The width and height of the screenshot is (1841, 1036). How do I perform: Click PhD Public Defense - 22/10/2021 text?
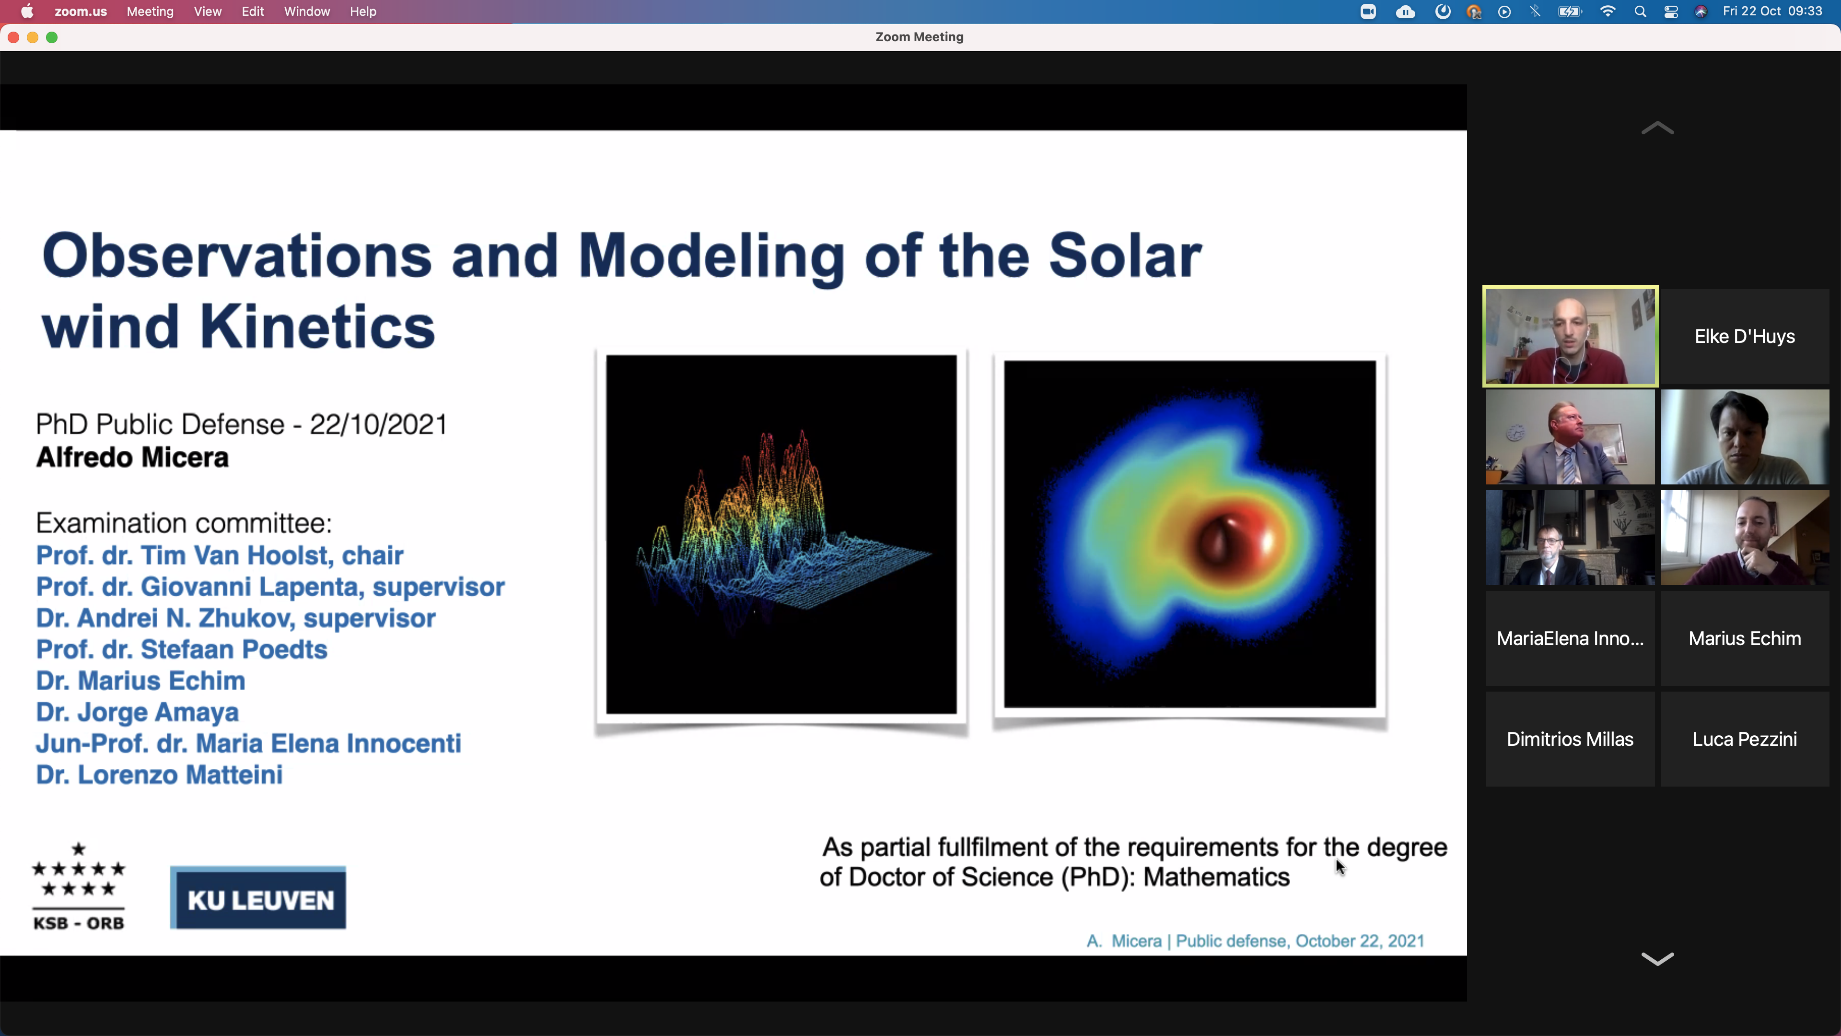[x=242, y=424]
